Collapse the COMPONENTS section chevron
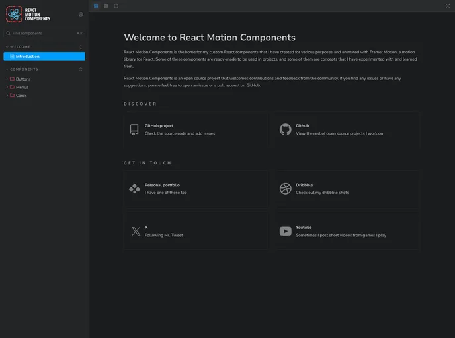Viewport: 455px width, 338px height. point(7,69)
